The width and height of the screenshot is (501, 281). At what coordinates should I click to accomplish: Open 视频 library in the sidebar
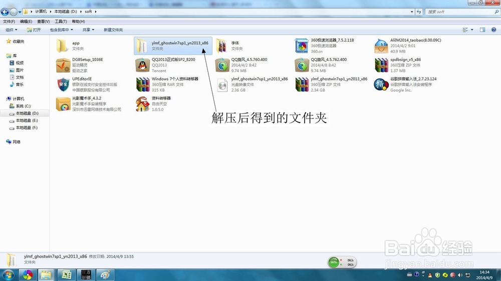[x=20, y=63]
